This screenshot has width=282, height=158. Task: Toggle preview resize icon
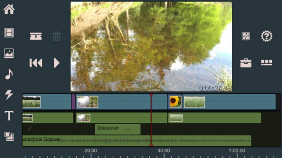246,36
